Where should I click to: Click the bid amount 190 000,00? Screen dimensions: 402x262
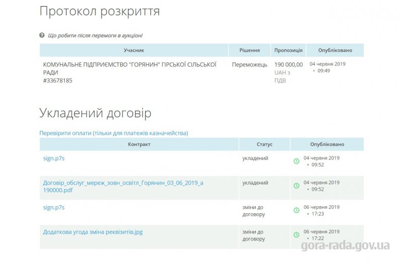[288, 65]
